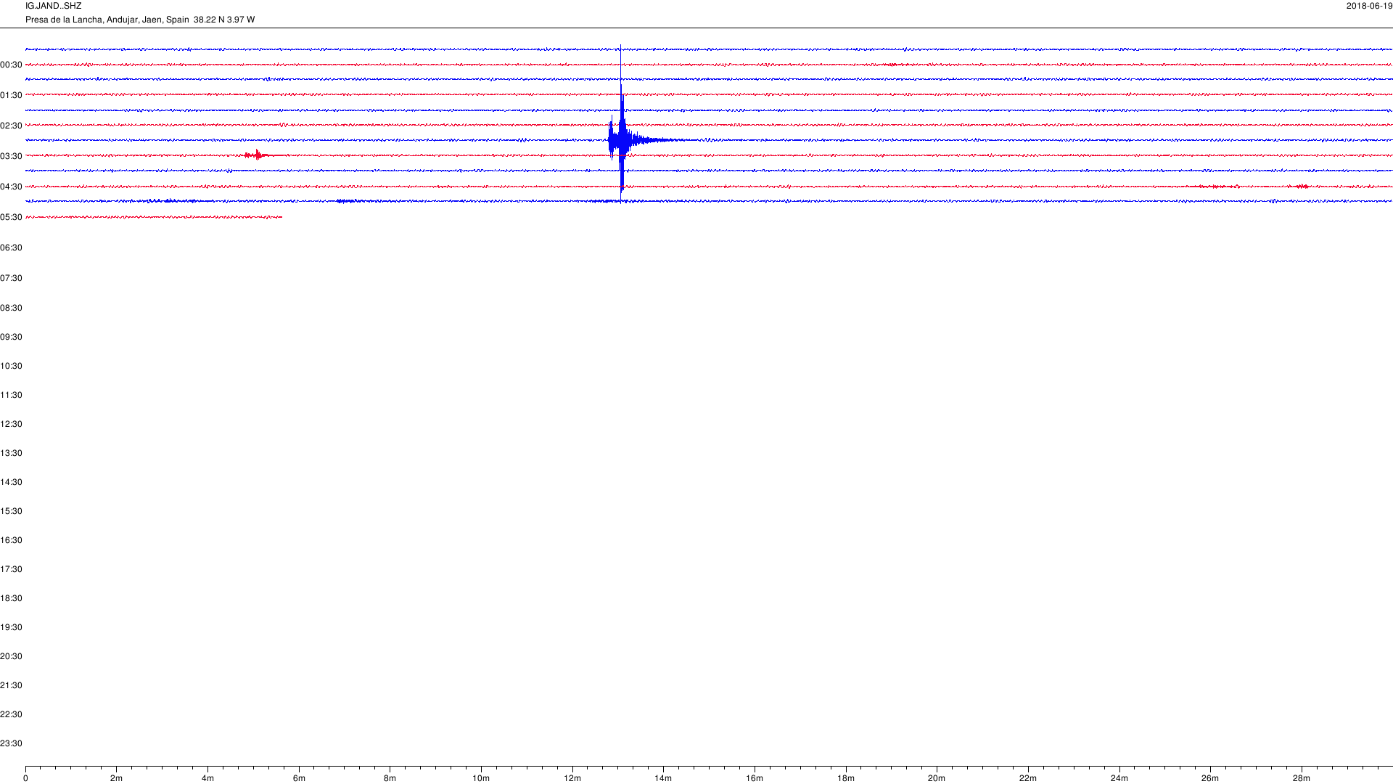
Task: Click the 28m axis label
Action: [1302, 778]
